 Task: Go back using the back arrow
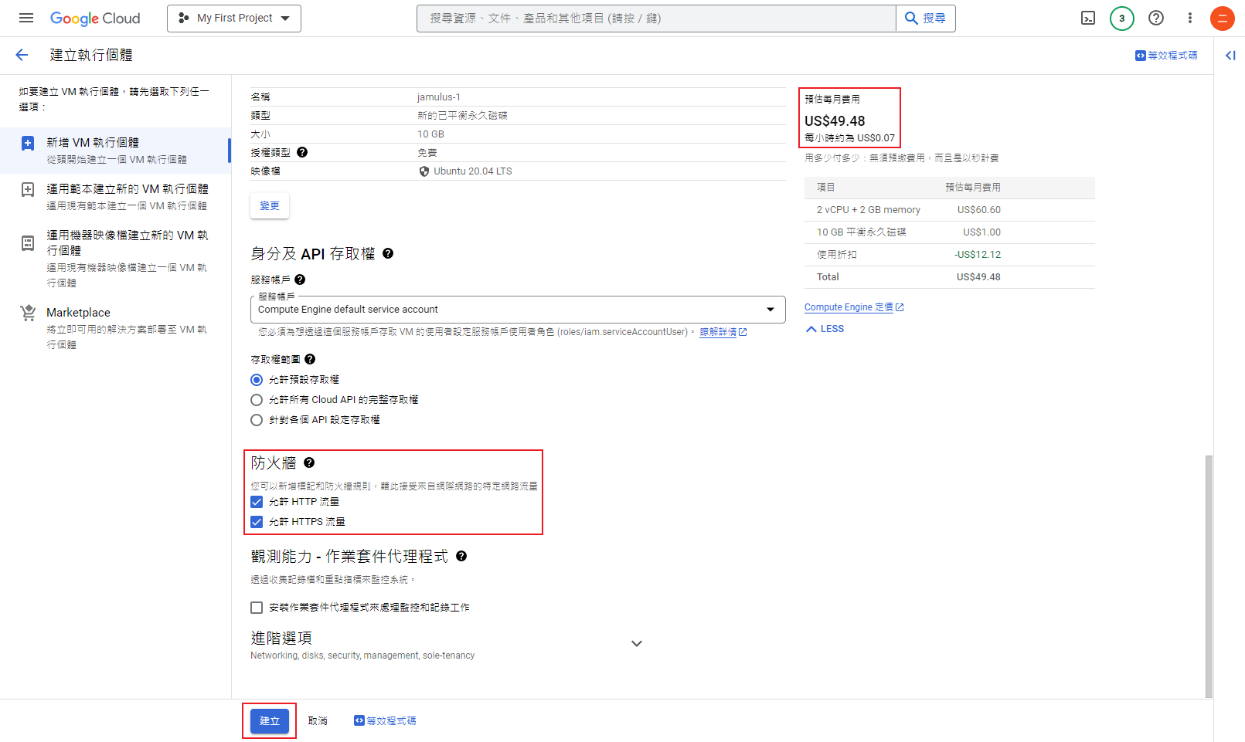pyautogui.click(x=21, y=54)
